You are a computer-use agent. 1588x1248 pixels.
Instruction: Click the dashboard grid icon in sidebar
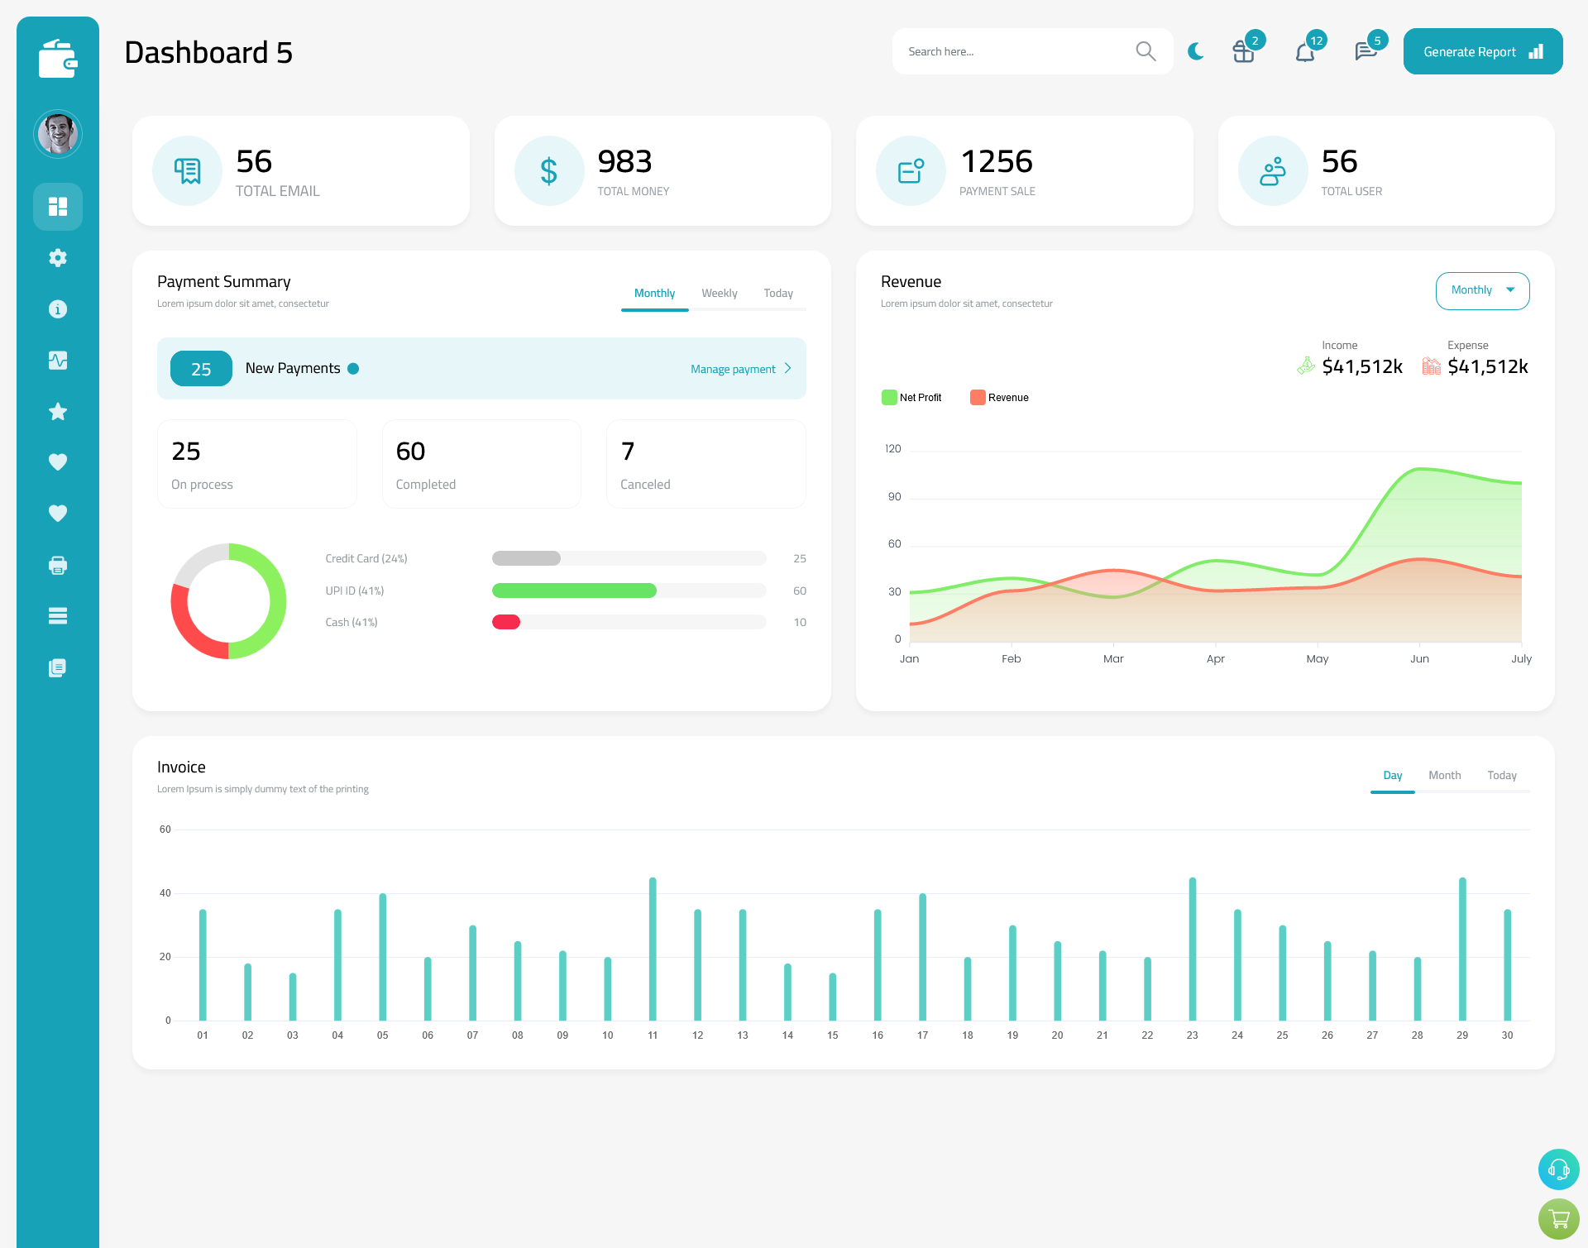[57, 206]
